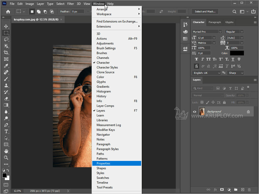Image resolution: width=259 pixels, height=194 pixels.
Task: Choose Properties from the Window menu
Action: (117, 163)
